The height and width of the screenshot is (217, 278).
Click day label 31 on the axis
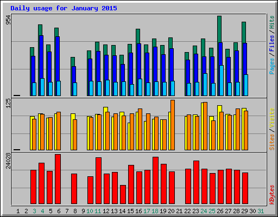coord(261,211)
